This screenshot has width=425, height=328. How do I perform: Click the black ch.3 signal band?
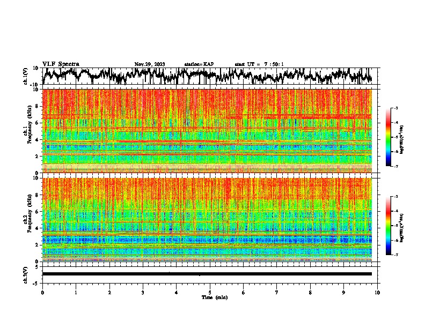[207, 274]
